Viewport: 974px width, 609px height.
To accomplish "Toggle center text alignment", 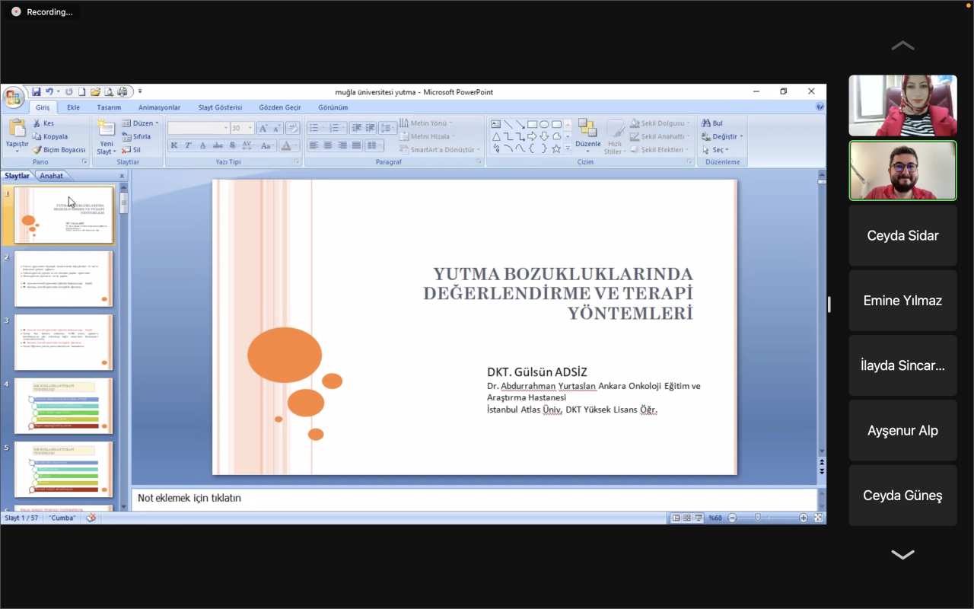I will point(328,145).
